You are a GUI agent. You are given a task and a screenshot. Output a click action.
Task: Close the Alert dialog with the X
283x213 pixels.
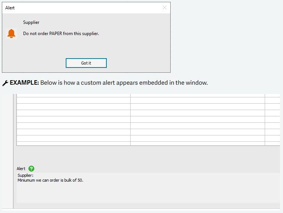click(x=165, y=7)
